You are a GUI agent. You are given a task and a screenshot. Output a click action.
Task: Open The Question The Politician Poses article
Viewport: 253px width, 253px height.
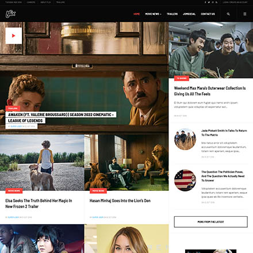[x=223, y=176]
